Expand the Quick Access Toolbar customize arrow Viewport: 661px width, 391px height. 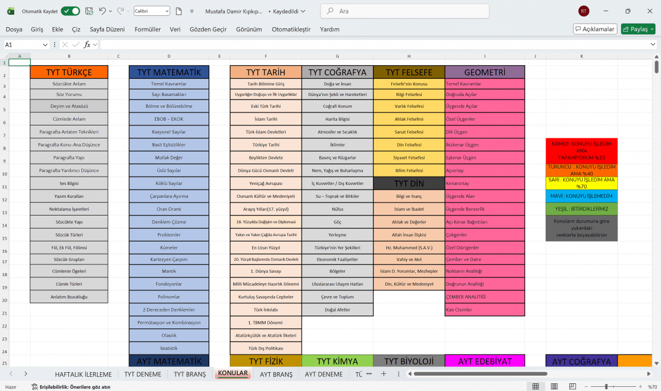(192, 11)
